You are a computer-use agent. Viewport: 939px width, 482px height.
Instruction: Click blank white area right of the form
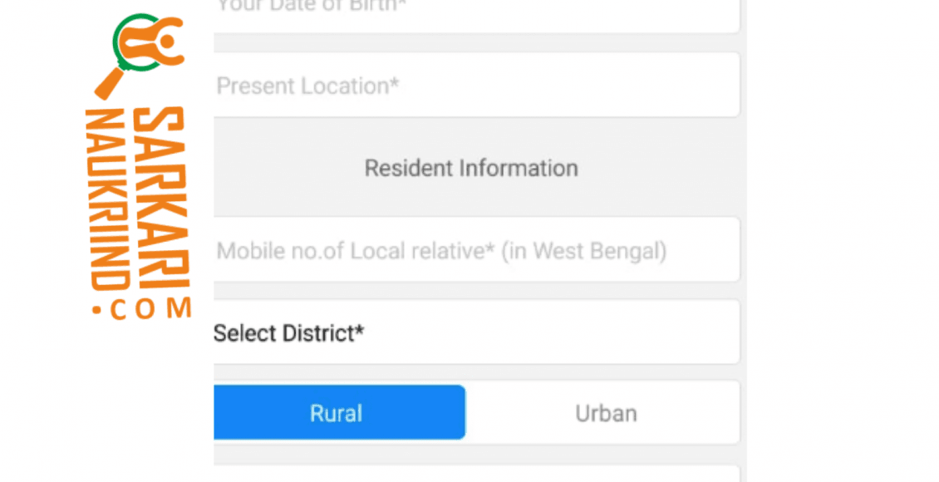click(843, 241)
